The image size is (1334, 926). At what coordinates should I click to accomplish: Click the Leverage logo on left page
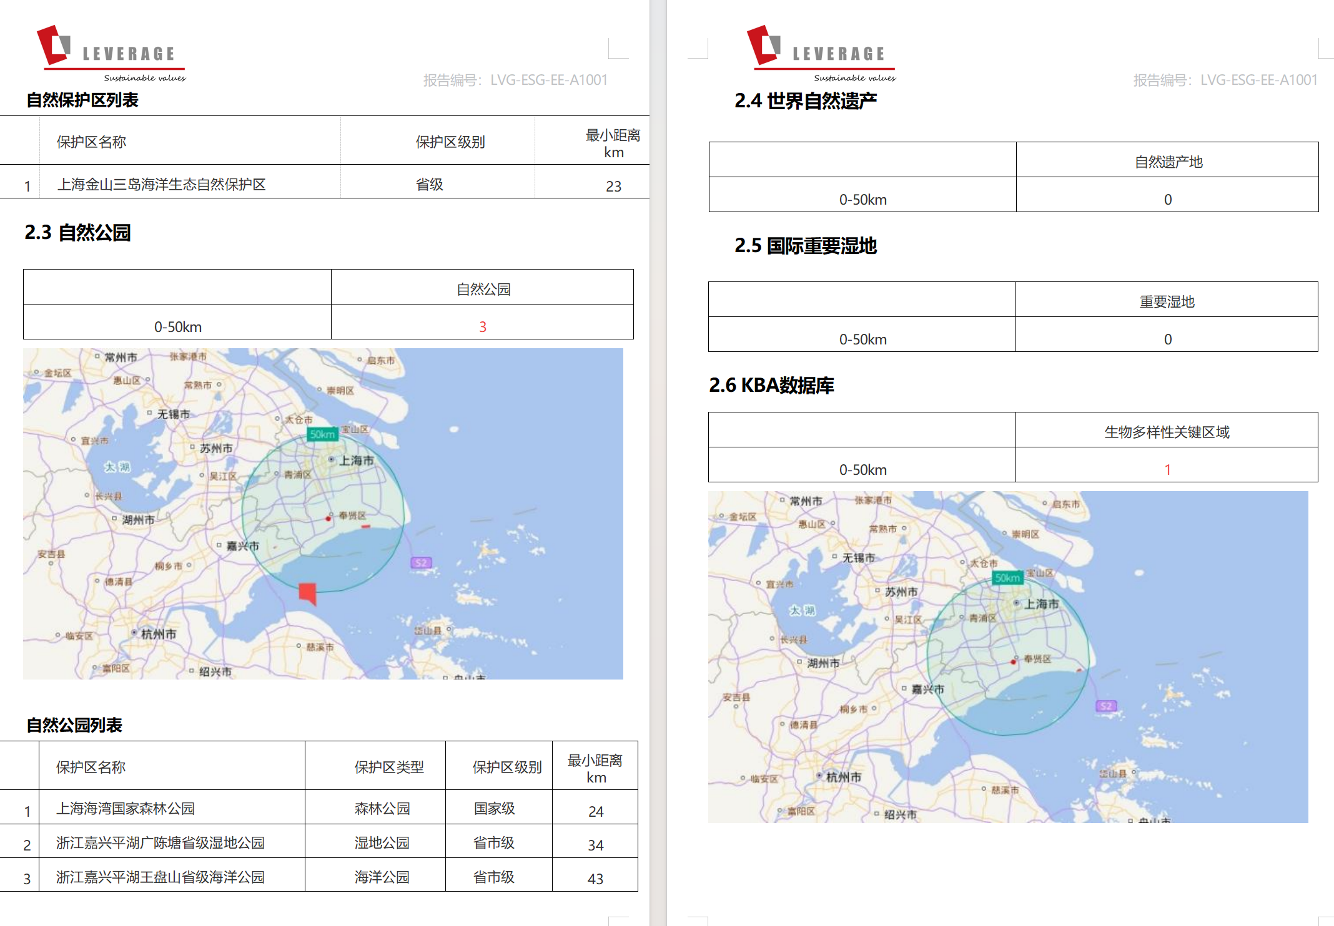[111, 52]
